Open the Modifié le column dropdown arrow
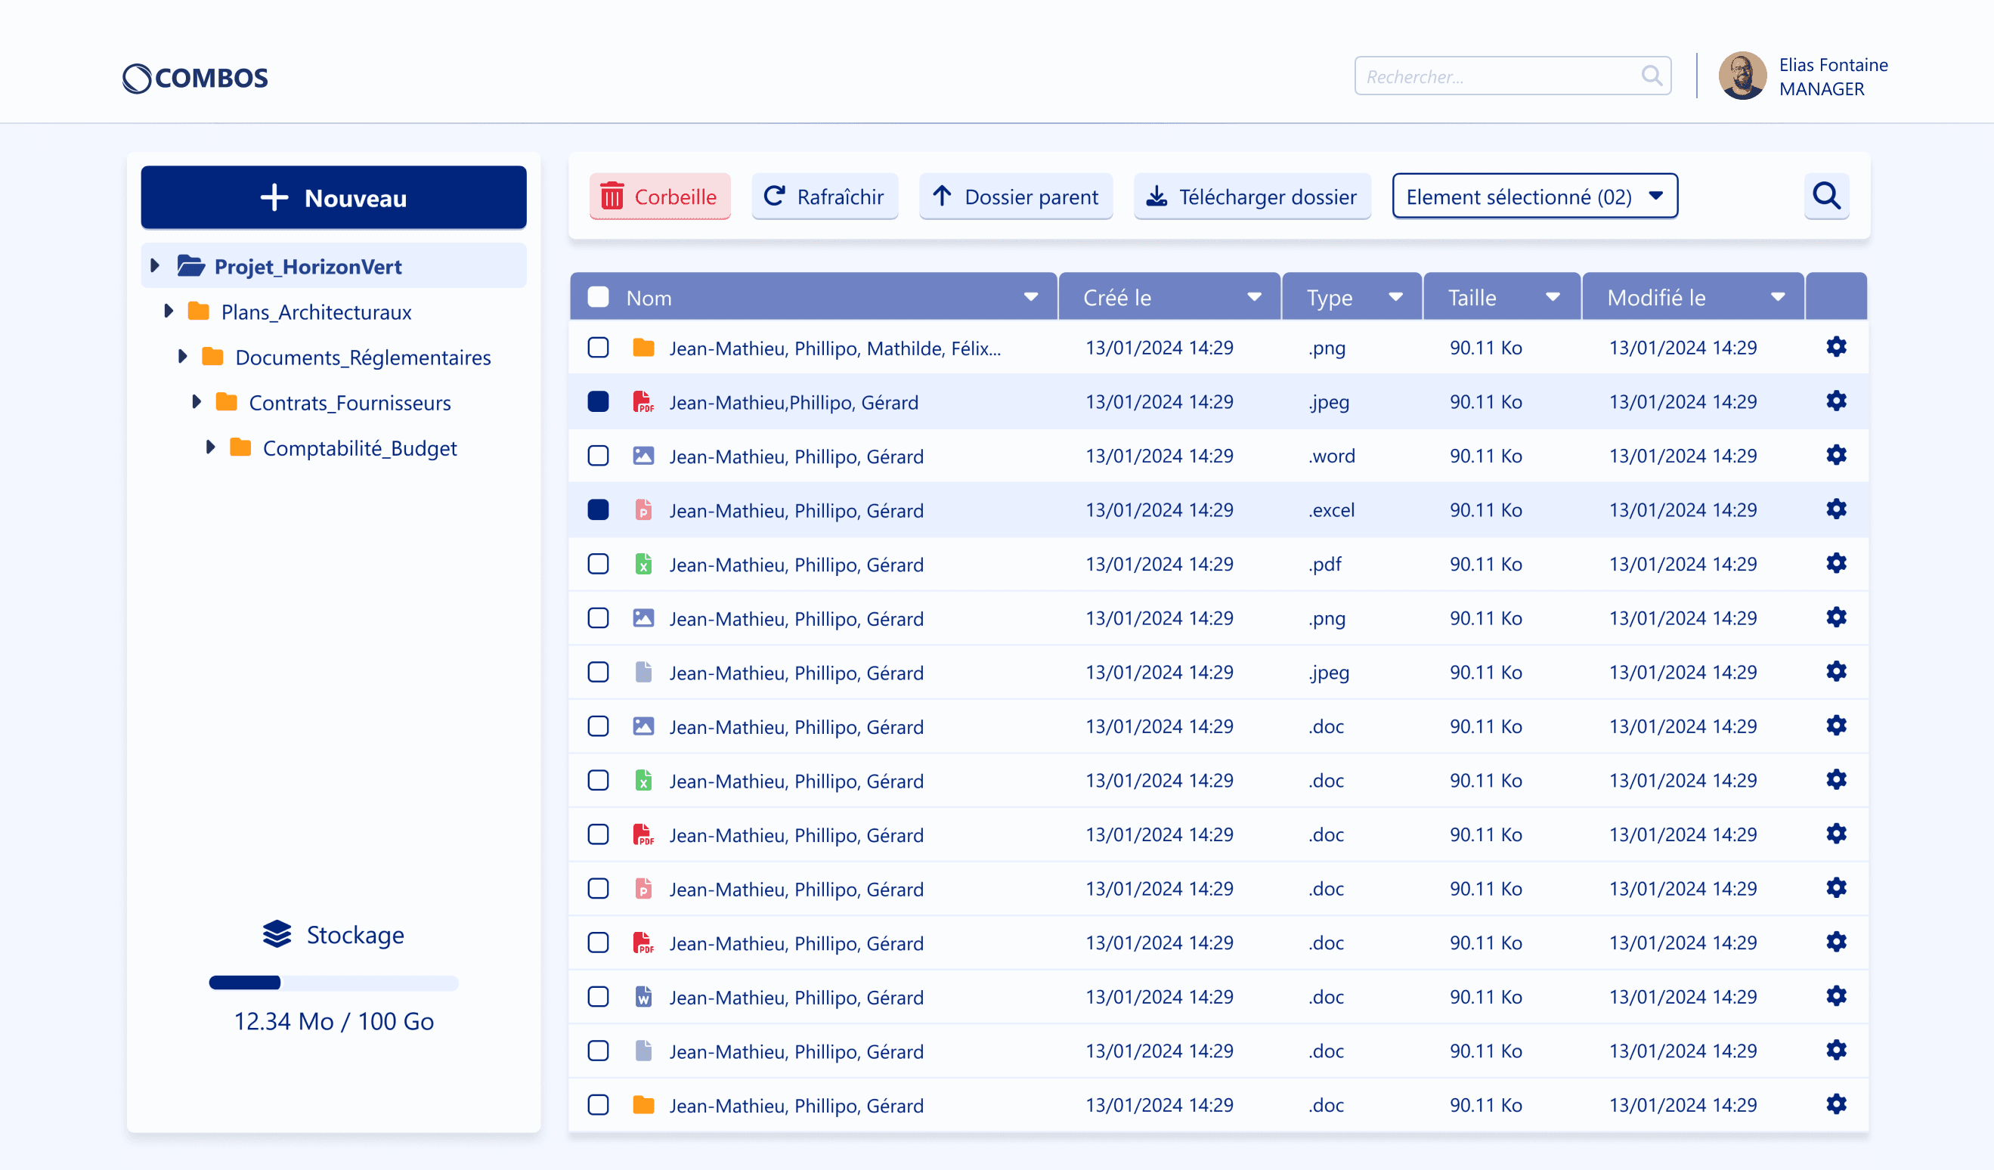Image resolution: width=1994 pixels, height=1170 pixels. [1778, 298]
